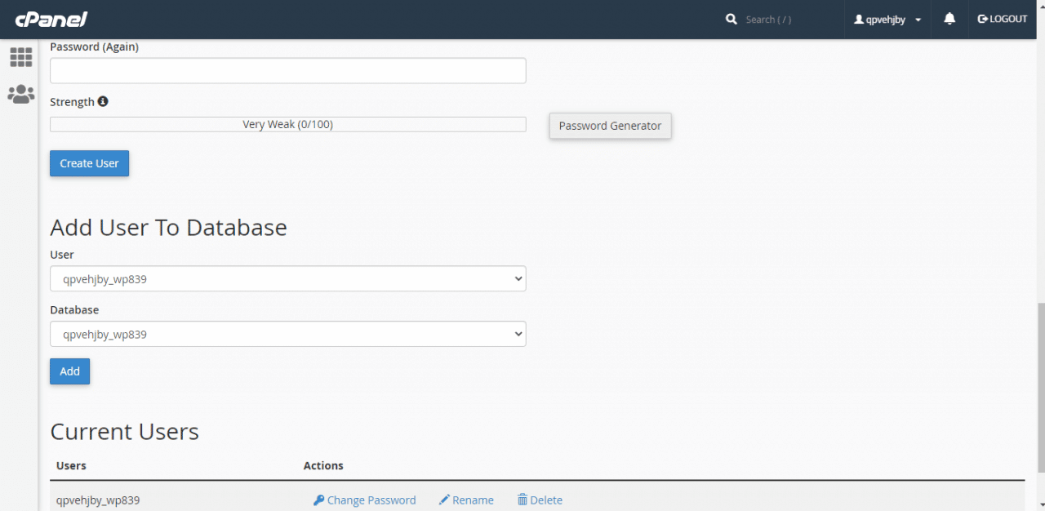Click LOGOUT in the top bar
The width and height of the screenshot is (1045, 511).
[1002, 19]
